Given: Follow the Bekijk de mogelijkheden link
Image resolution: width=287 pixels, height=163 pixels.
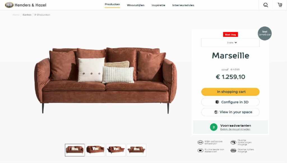Looking at the screenshot, I should (x=235, y=129).
